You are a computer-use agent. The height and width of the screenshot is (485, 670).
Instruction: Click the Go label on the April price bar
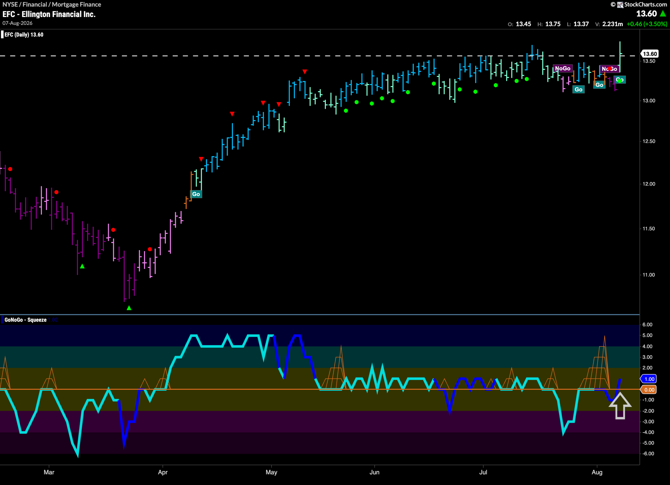click(196, 194)
